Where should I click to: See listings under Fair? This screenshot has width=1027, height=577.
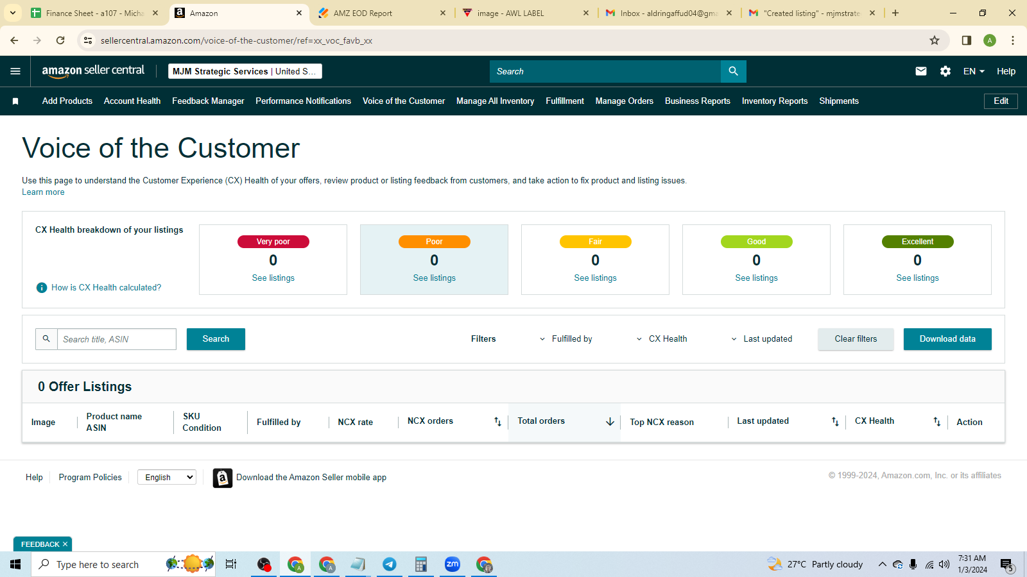(596, 278)
